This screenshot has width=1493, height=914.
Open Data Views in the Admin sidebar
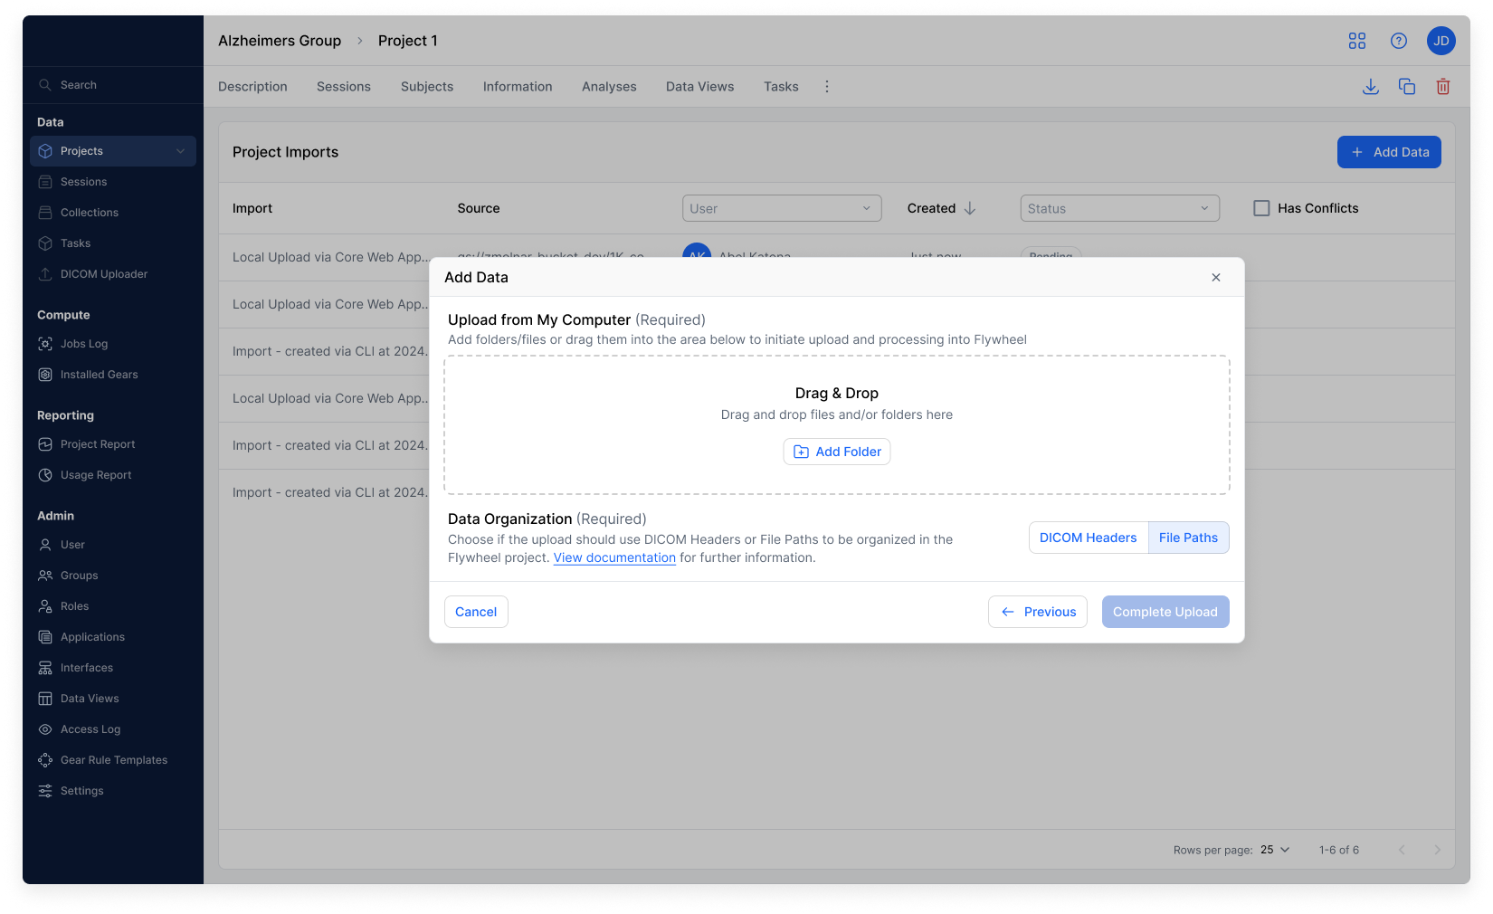click(113, 699)
